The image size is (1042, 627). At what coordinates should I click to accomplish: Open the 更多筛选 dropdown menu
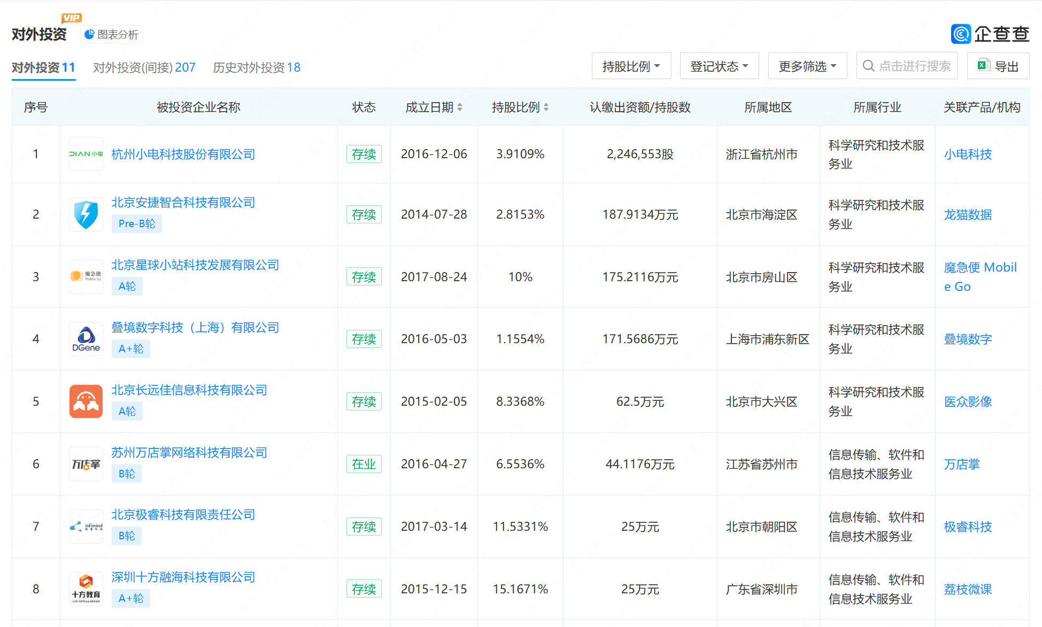coord(807,66)
